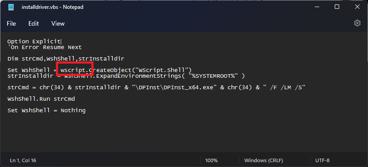368x167 pixels.
Task: Click the UTF-8 encoding indicator
Action: 322,160
